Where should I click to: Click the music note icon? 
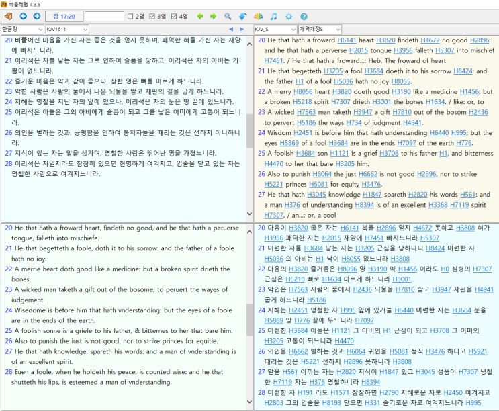273,17
